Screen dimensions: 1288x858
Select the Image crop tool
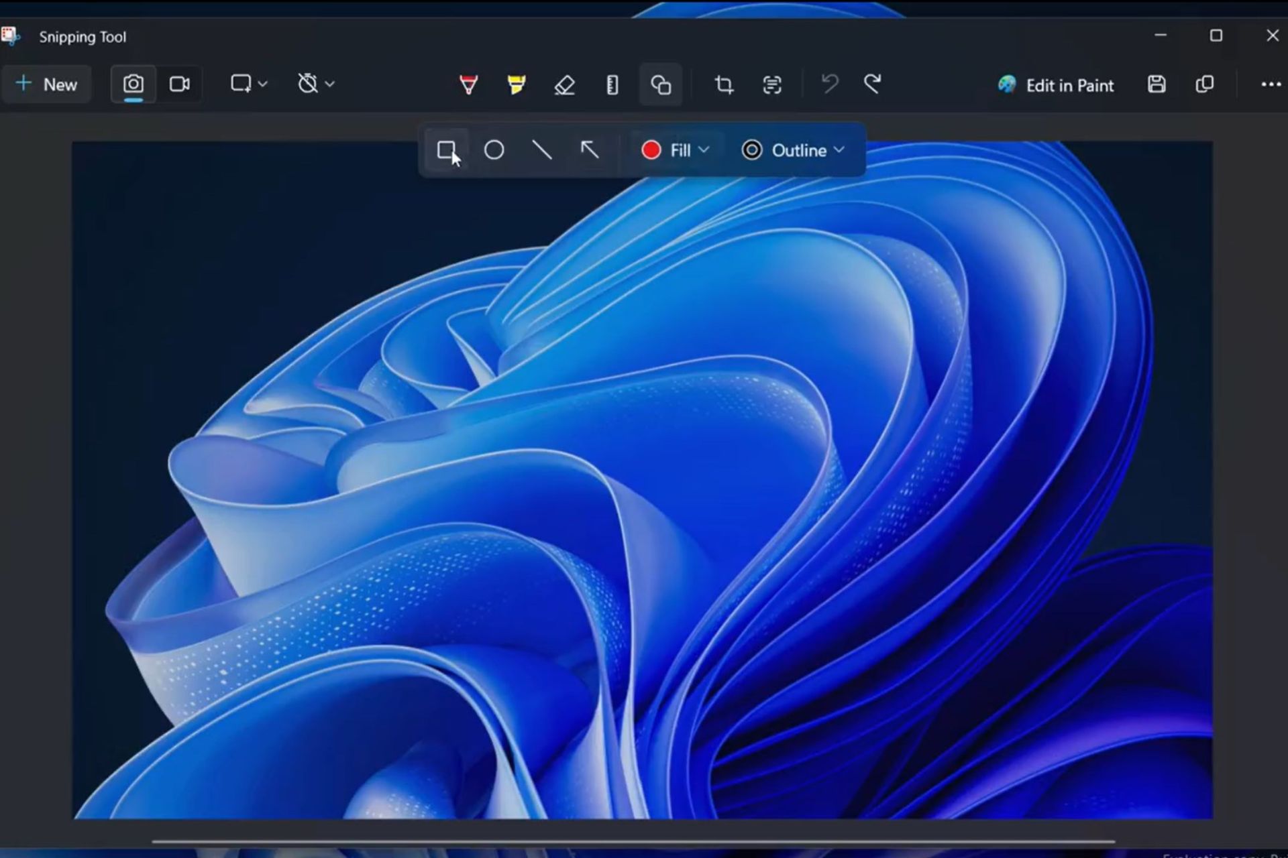[724, 84]
